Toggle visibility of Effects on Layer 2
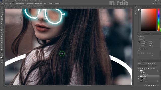 [x=142, y=73]
